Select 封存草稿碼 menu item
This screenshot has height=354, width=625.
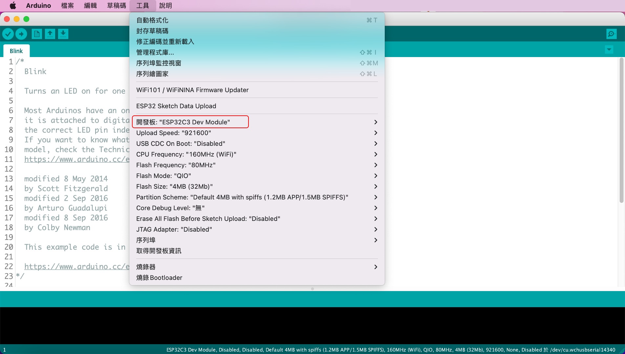(257, 31)
